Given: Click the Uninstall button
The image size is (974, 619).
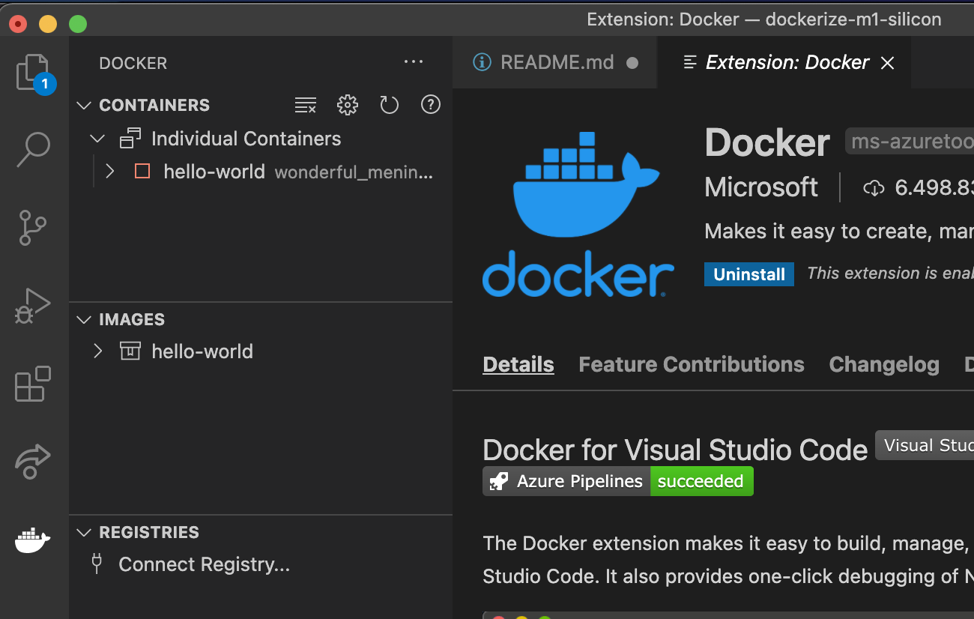Looking at the screenshot, I should click(749, 274).
